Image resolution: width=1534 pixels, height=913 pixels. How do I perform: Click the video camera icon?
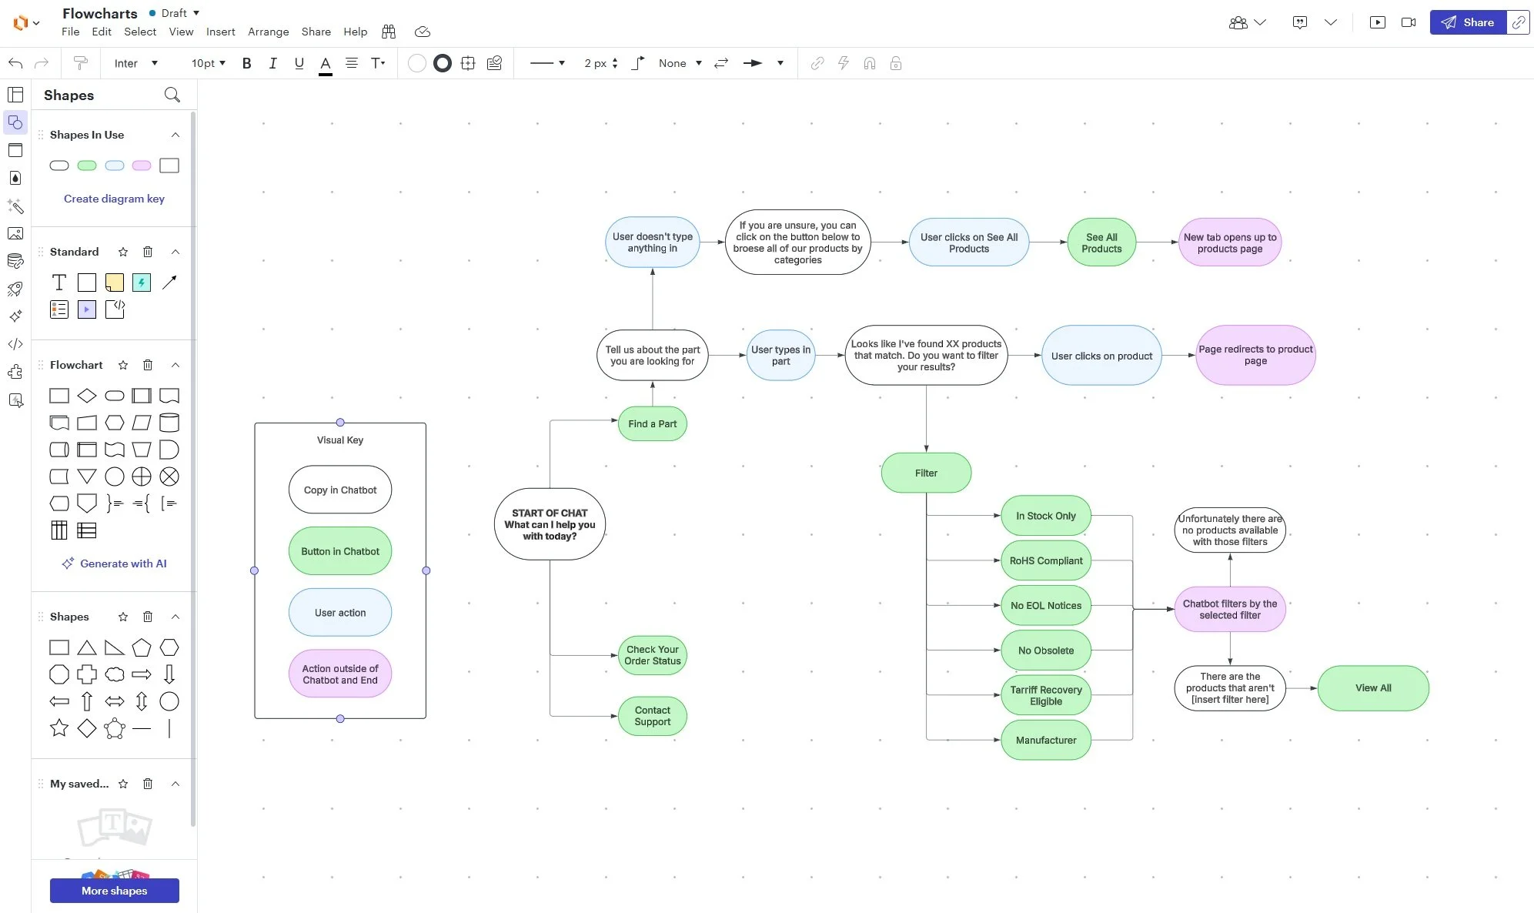[1408, 22]
